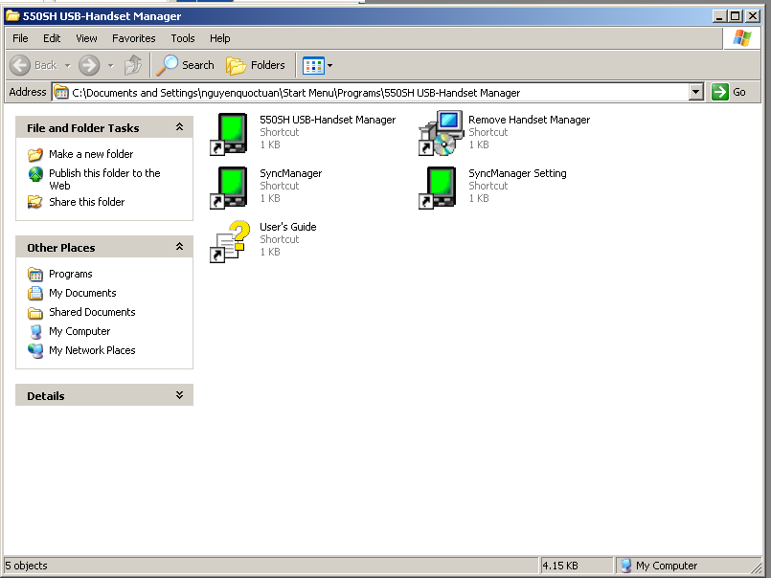
Task: Select the 550SH USB-Handset Manager shortcut icon
Action: pyautogui.click(x=229, y=134)
